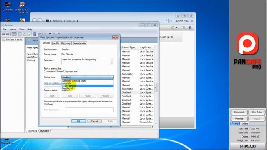Click the Explorer help question-mark icon
This screenshot has width=267, height=150.
pos(190,27)
